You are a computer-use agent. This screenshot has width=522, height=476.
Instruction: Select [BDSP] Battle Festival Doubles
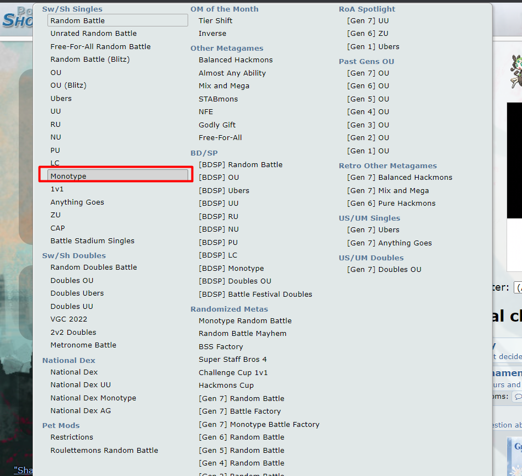pyautogui.click(x=255, y=294)
